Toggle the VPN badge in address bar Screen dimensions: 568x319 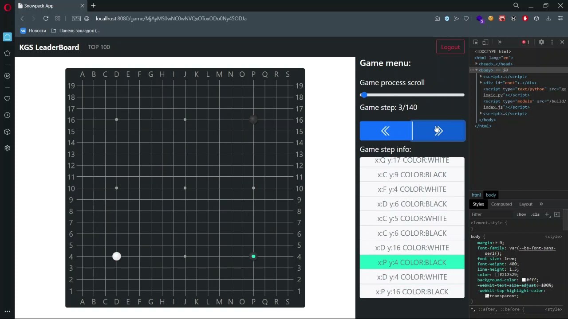pos(76,19)
